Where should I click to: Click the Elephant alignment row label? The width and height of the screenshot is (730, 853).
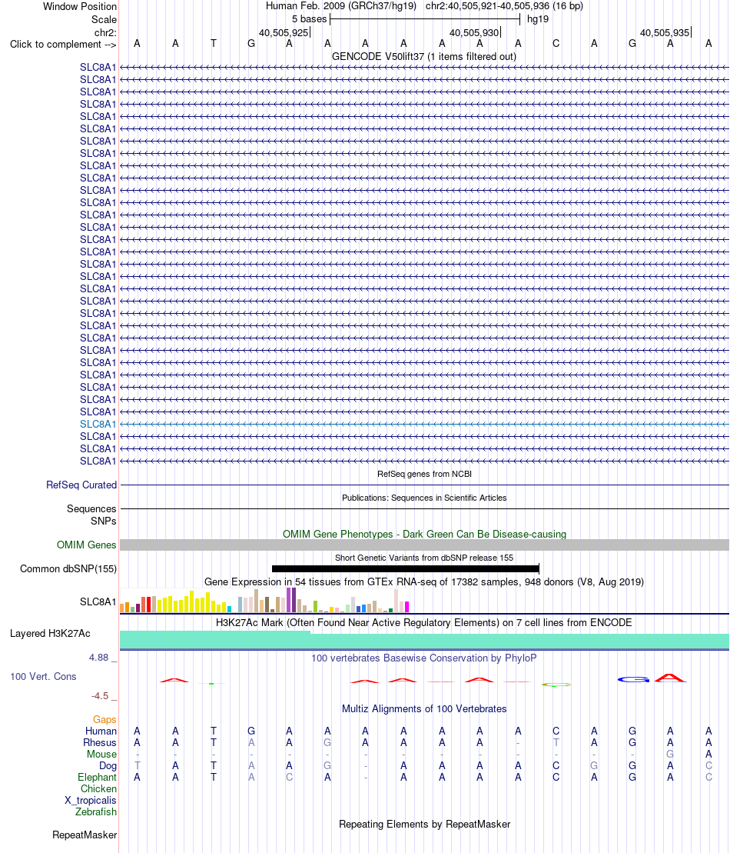coord(97,778)
